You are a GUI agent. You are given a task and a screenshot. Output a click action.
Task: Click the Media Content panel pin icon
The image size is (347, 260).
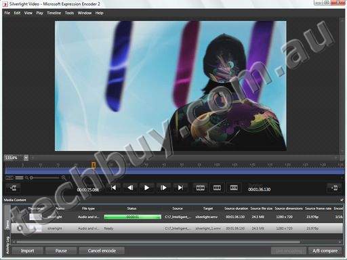342,200
